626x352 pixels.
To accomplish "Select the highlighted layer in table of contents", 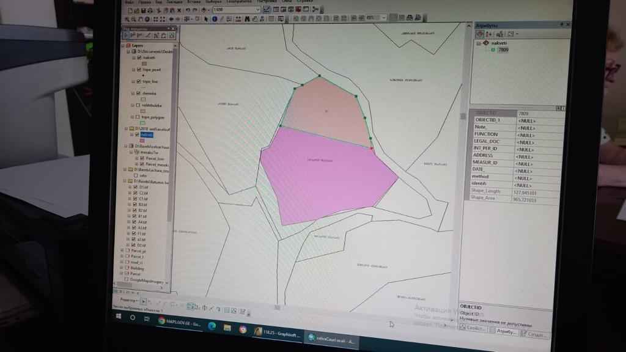I will [x=147, y=135].
